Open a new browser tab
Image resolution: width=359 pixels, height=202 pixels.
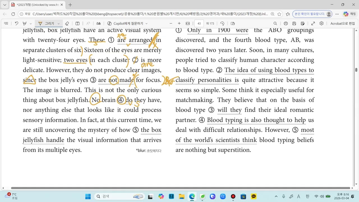click(70, 5)
